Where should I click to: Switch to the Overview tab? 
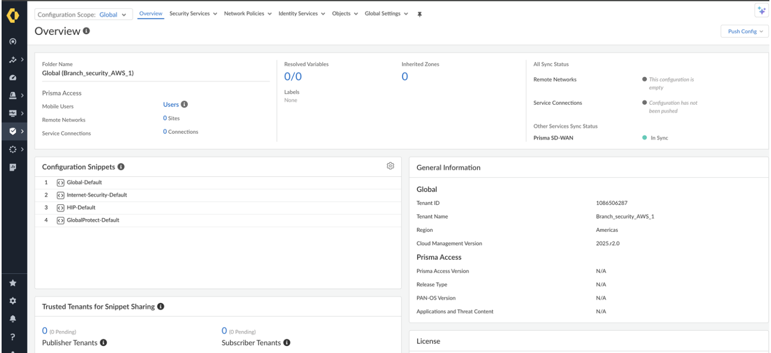point(150,14)
